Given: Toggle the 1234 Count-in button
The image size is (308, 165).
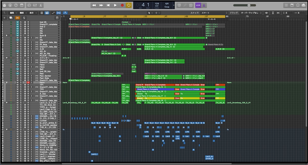Looking at the screenshot, I should tap(198, 5).
